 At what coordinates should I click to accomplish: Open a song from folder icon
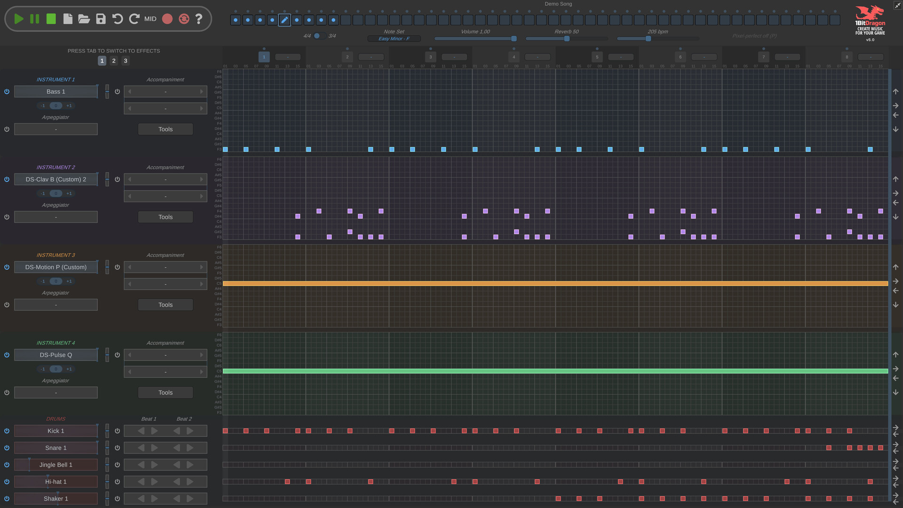(x=84, y=19)
